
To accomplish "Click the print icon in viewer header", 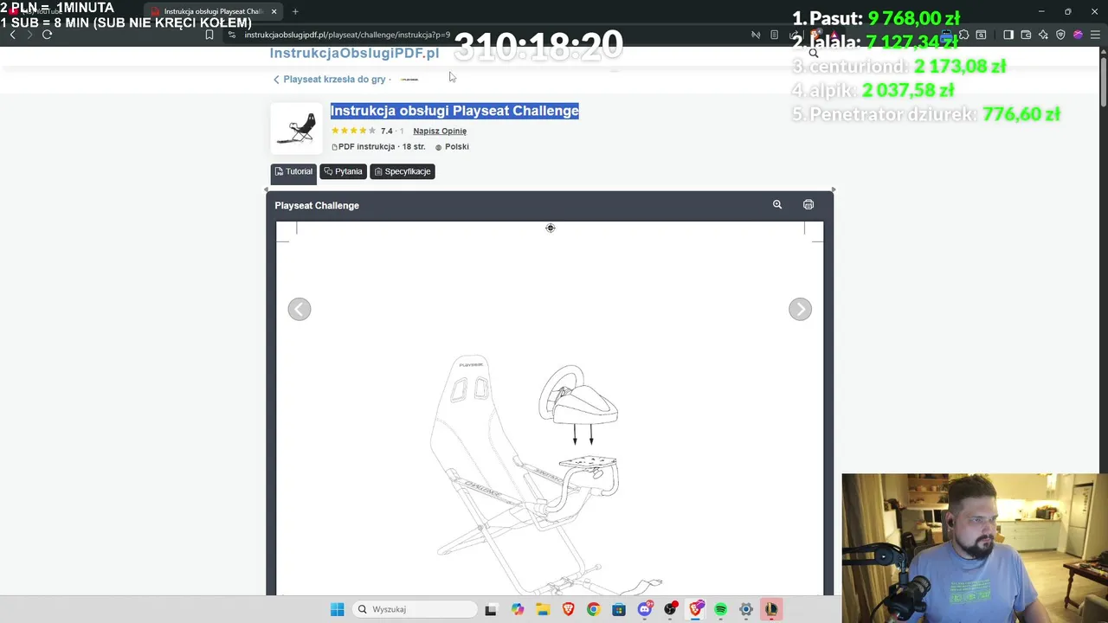I will point(808,205).
